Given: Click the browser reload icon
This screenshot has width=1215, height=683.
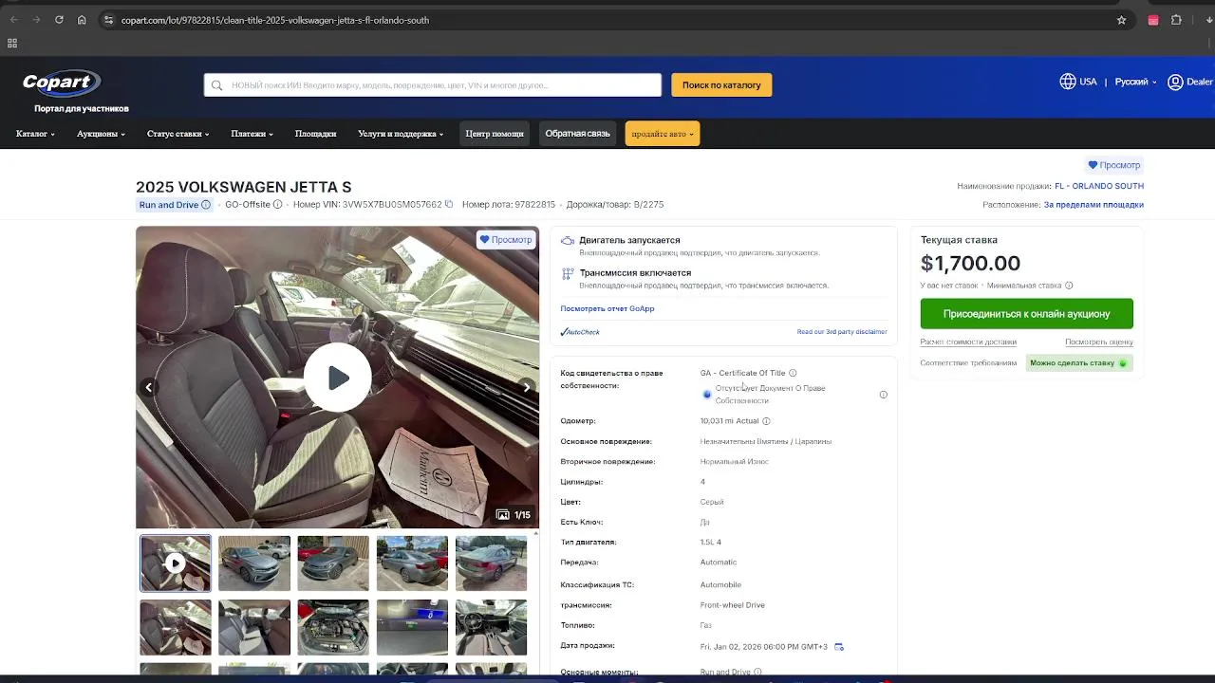Looking at the screenshot, I should tap(59, 20).
